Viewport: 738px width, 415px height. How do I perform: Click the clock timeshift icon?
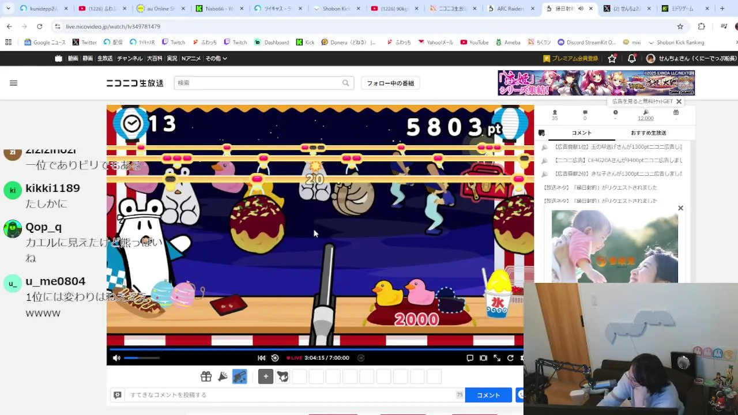(x=615, y=112)
